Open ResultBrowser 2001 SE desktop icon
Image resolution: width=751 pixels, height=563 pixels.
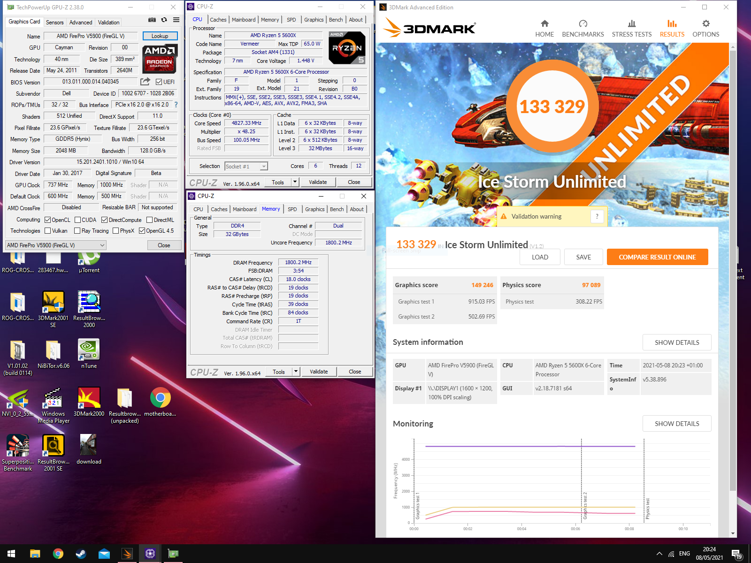(53, 453)
